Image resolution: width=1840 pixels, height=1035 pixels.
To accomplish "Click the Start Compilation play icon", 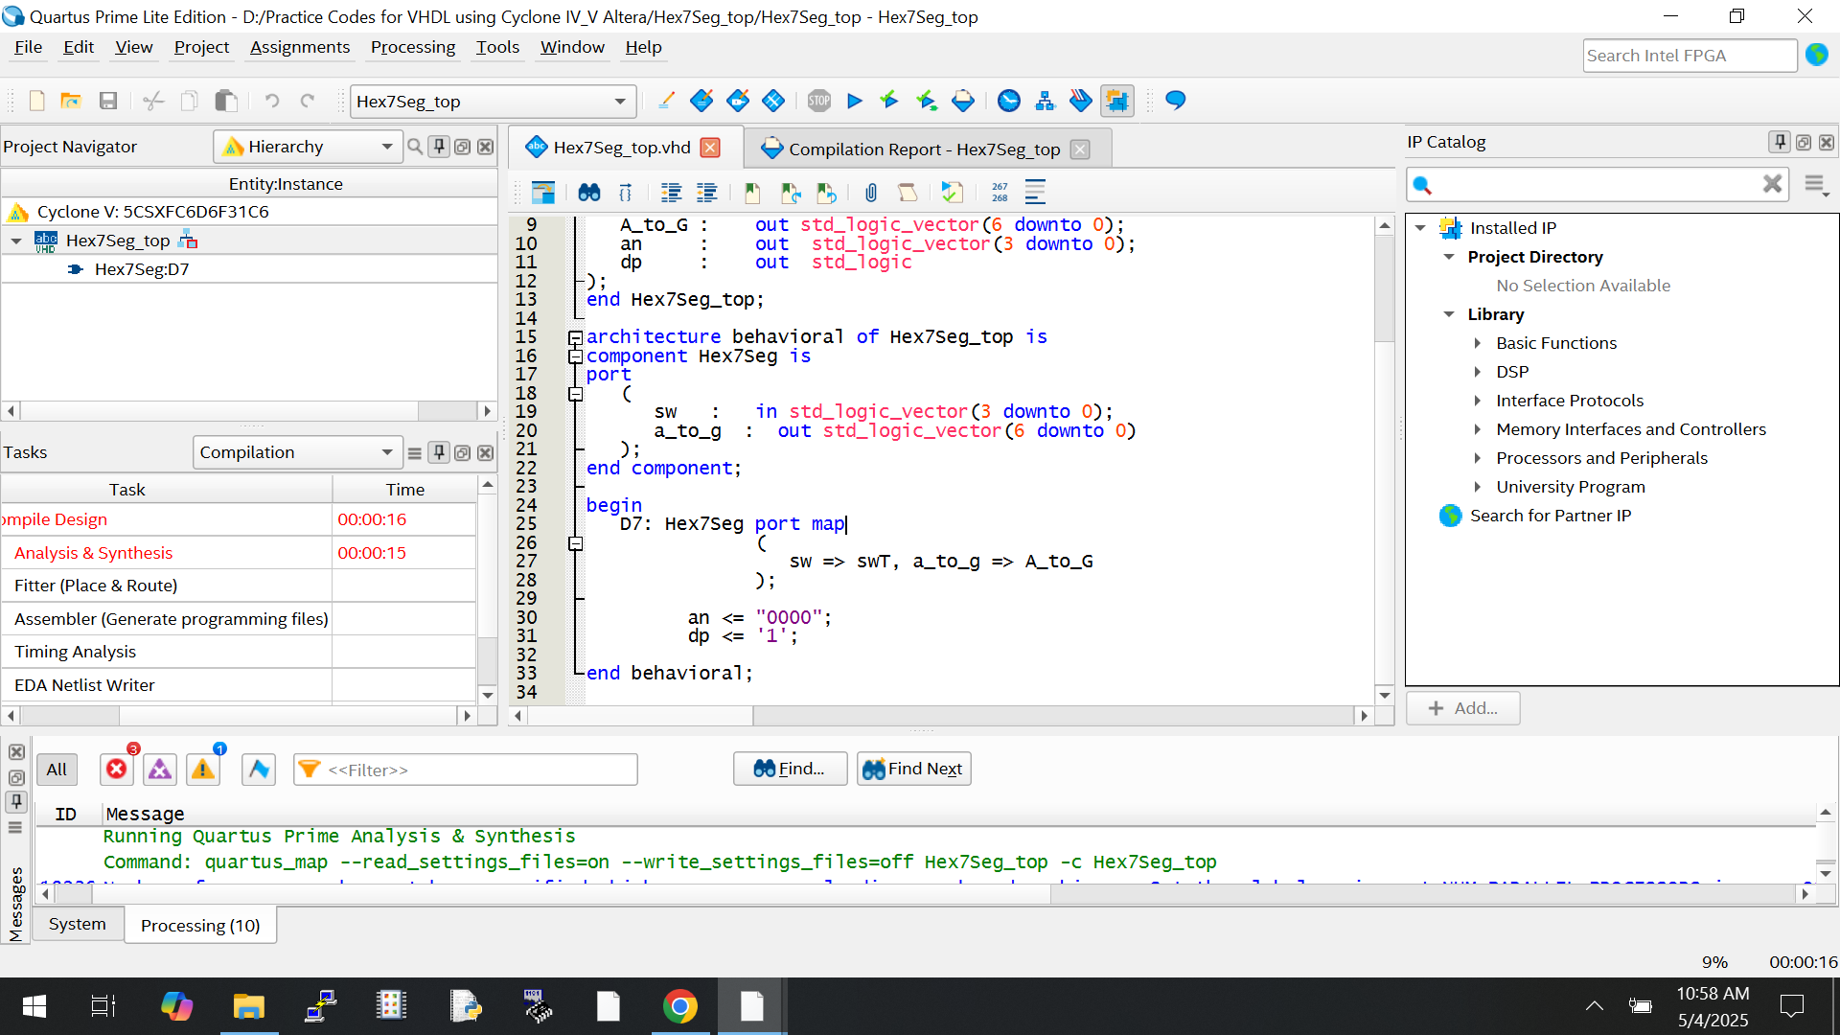I will [x=855, y=101].
